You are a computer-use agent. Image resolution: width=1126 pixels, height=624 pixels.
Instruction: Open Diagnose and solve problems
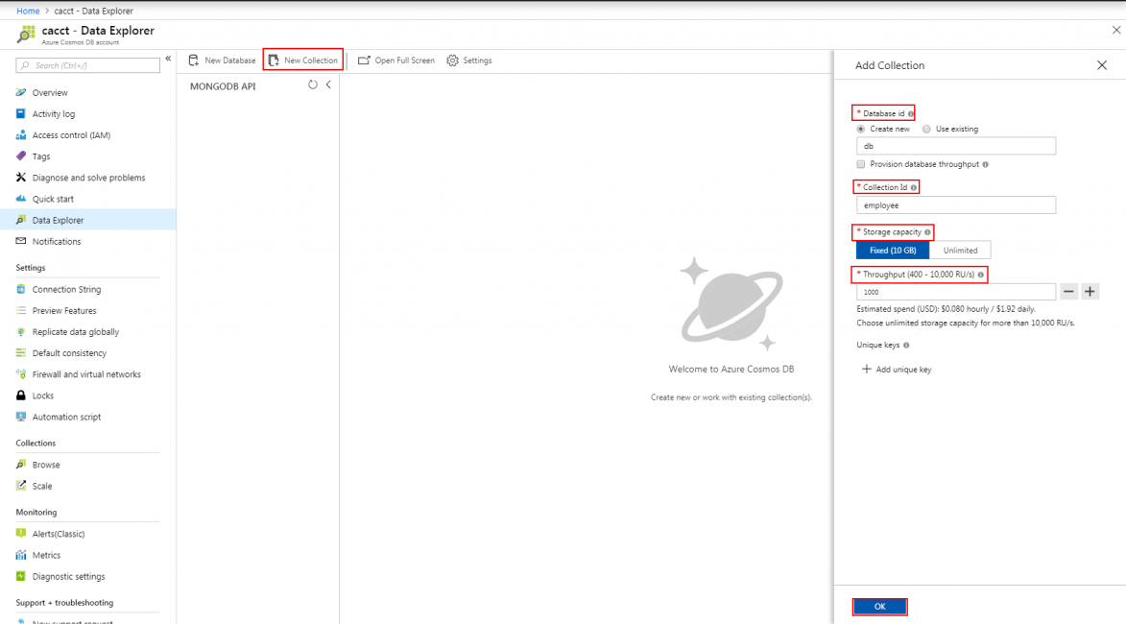(x=87, y=178)
